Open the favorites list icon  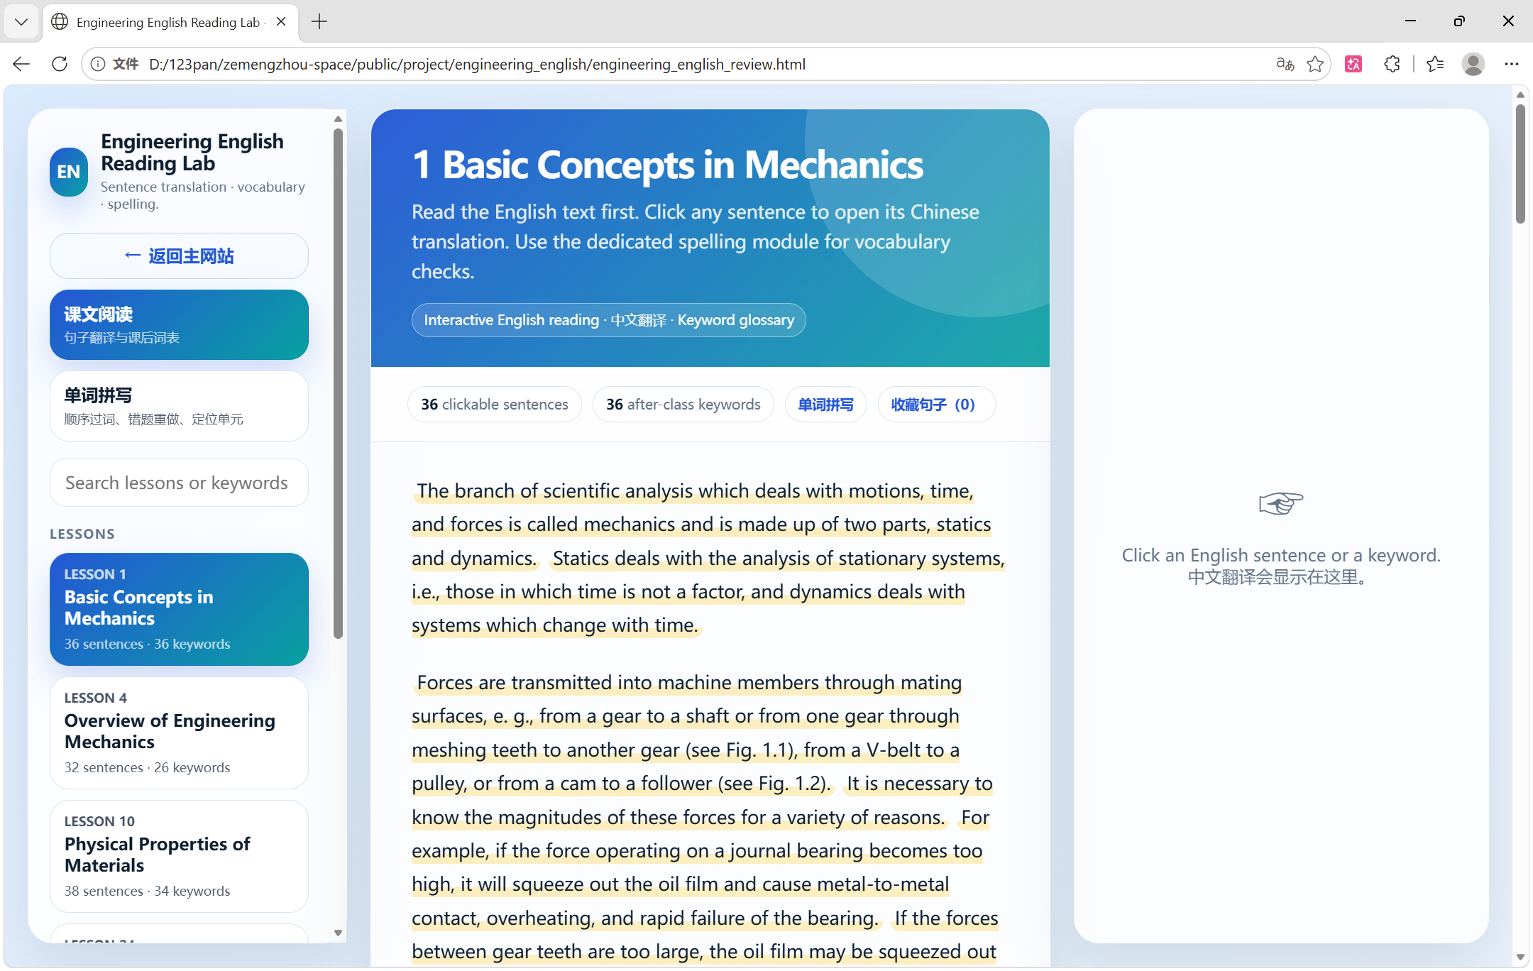[x=1435, y=64]
